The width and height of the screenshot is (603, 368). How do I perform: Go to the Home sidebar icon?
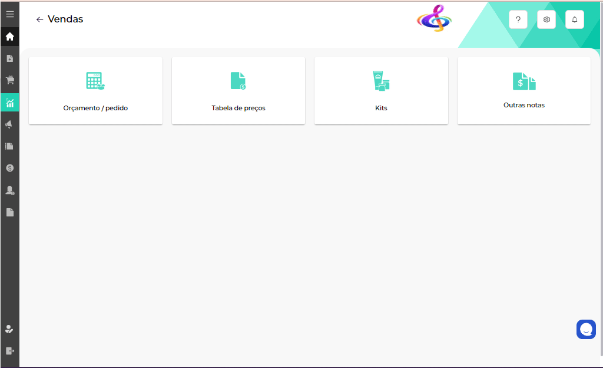tap(9, 37)
